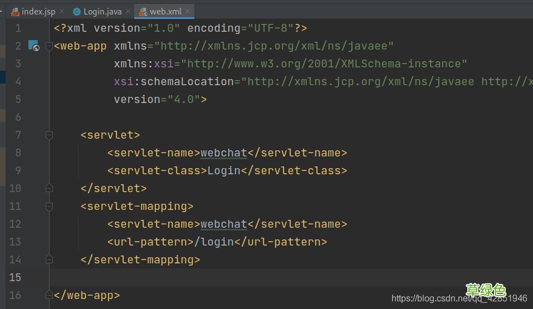Click the fold end marker at line 14

[x=49, y=259]
